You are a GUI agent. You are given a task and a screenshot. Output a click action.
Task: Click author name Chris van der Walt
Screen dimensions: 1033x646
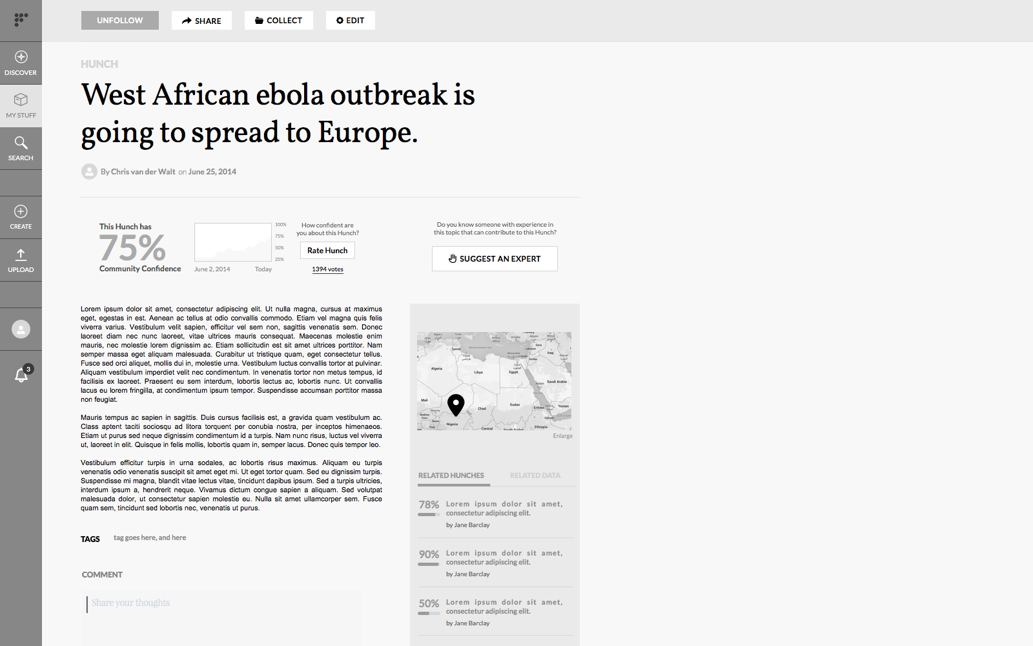pyautogui.click(x=143, y=172)
